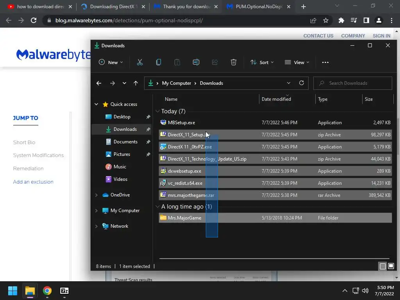400x300 pixels.
Task: Open the See more three-dots menu
Action: coord(325,62)
